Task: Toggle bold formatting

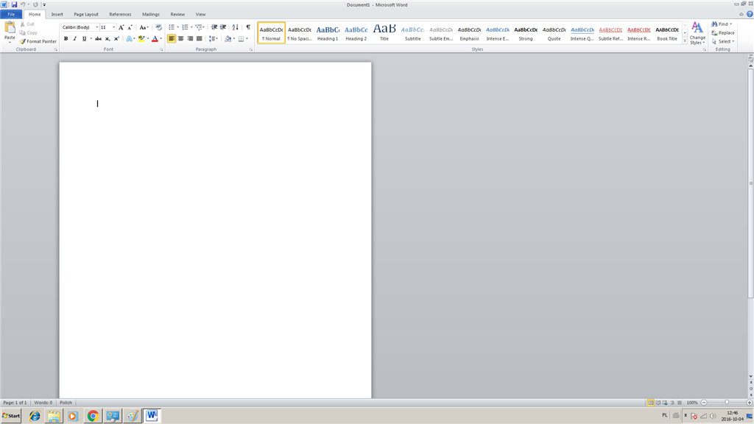Action: (66, 38)
